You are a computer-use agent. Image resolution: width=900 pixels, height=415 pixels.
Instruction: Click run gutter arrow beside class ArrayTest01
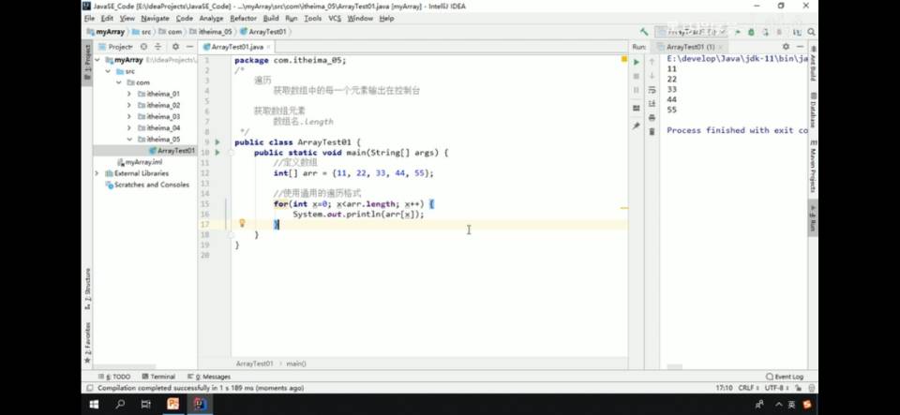click(217, 142)
